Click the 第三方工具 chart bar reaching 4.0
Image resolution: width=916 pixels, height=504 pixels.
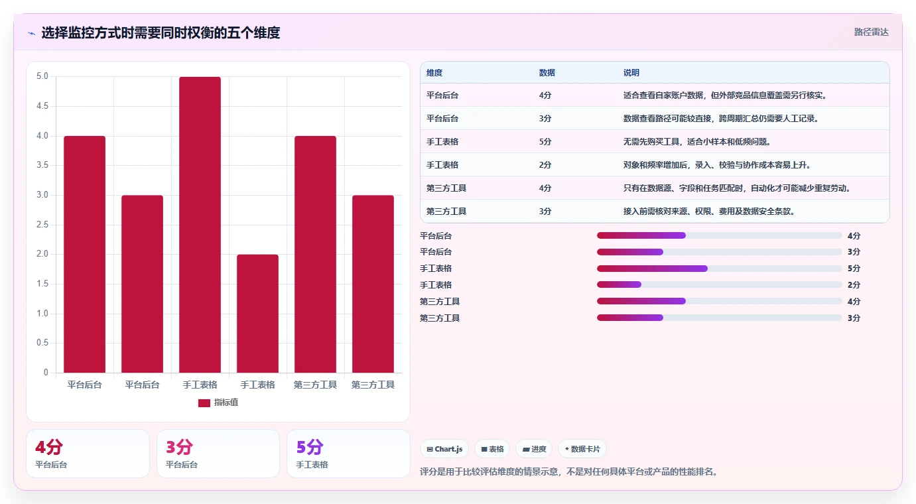pyautogui.click(x=315, y=254)
